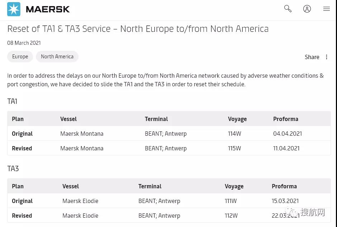Click the TA3 Voyage column header

coord(234,186)
